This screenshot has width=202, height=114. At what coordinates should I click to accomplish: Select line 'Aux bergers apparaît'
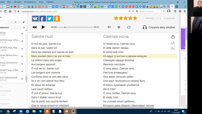(x=43, y=64)
